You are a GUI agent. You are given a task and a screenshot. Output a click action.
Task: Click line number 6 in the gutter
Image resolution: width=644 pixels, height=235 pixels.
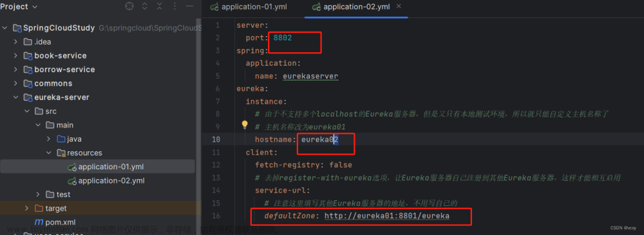pyautogui.click(x=217, y=89)
